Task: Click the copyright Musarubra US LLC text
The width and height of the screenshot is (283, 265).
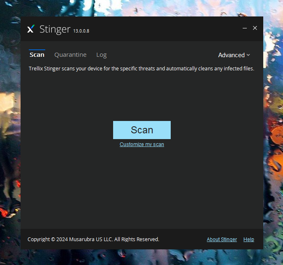Action: coord(93,239)
